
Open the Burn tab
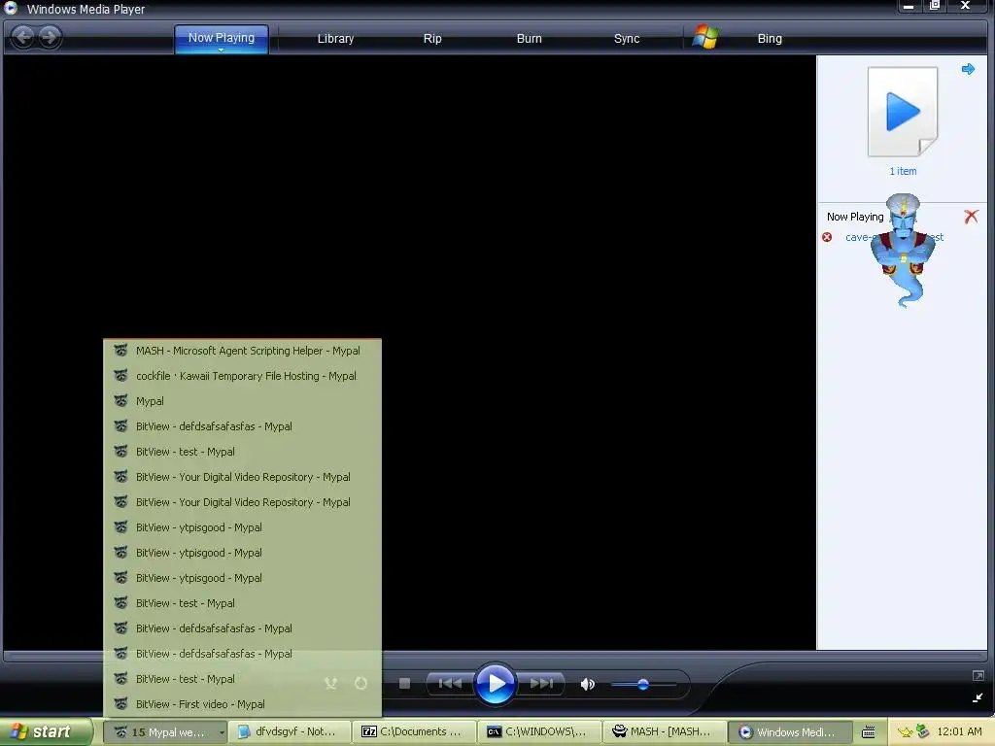point(529,39)
